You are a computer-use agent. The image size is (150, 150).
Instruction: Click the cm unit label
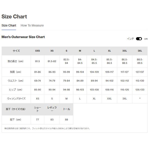click(146, 39)
